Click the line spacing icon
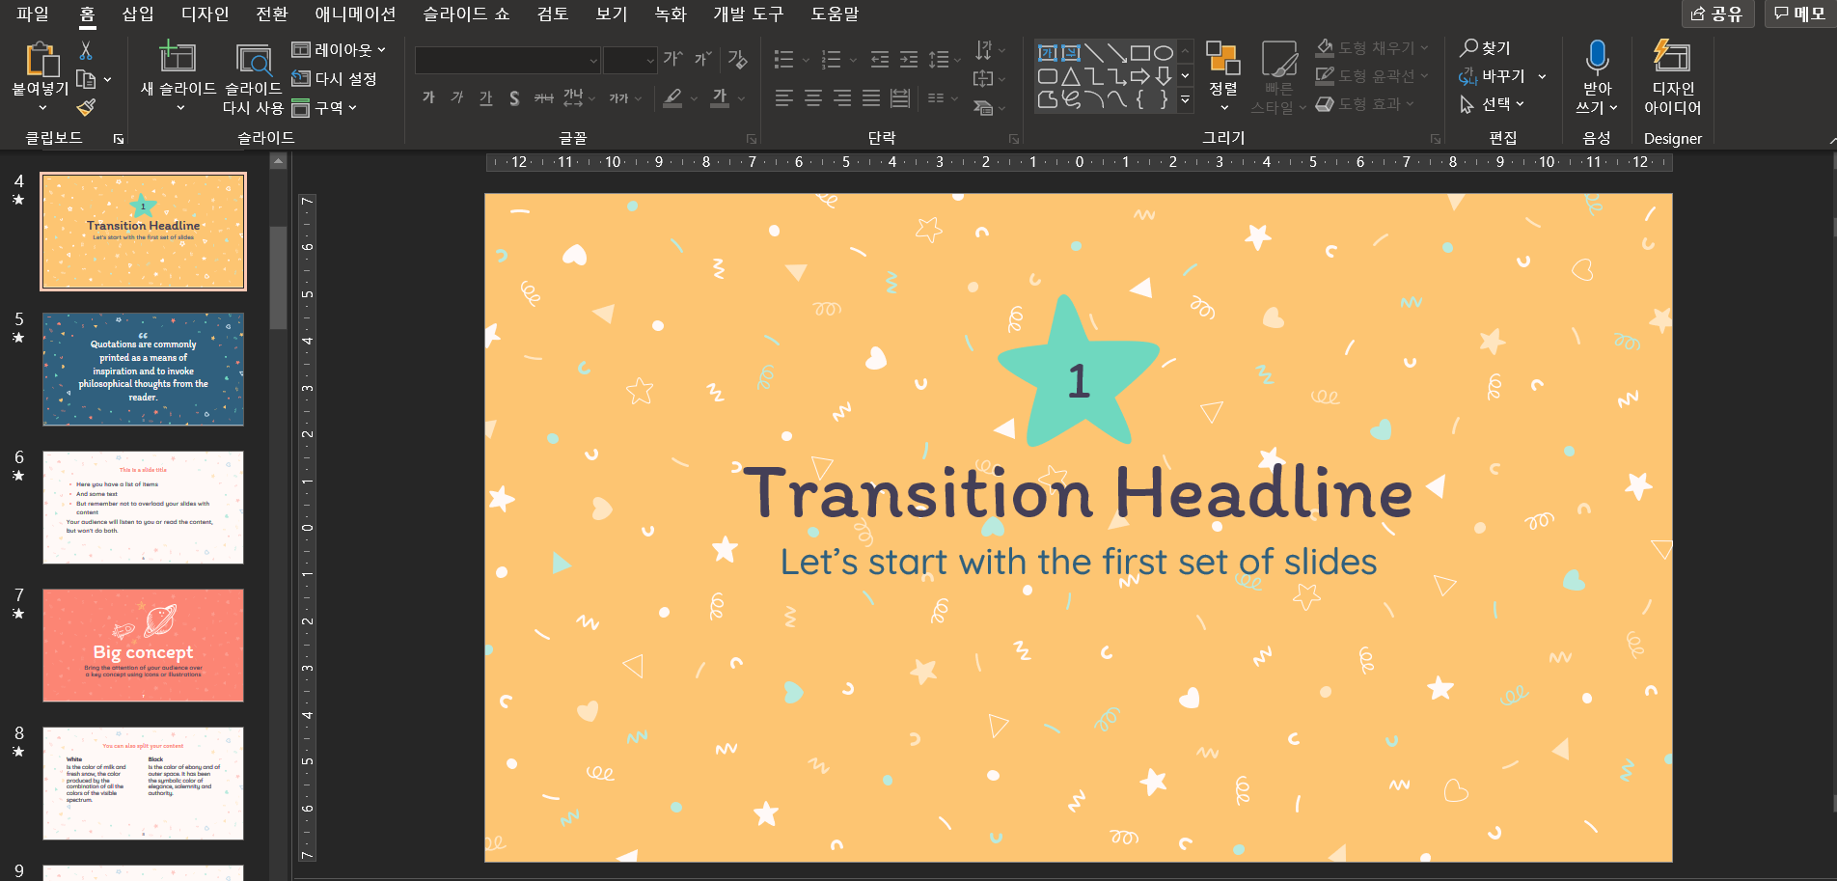This screenshot has width=1837, height=881. coord(939,59)
